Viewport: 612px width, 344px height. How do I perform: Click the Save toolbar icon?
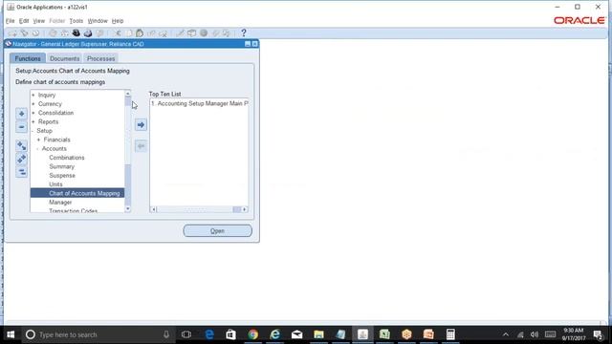[53, 33]
